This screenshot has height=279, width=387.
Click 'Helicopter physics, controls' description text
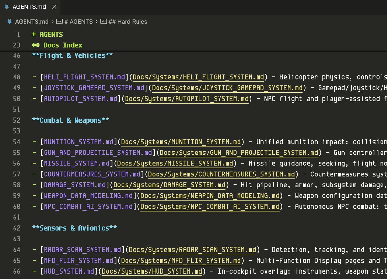333,77
